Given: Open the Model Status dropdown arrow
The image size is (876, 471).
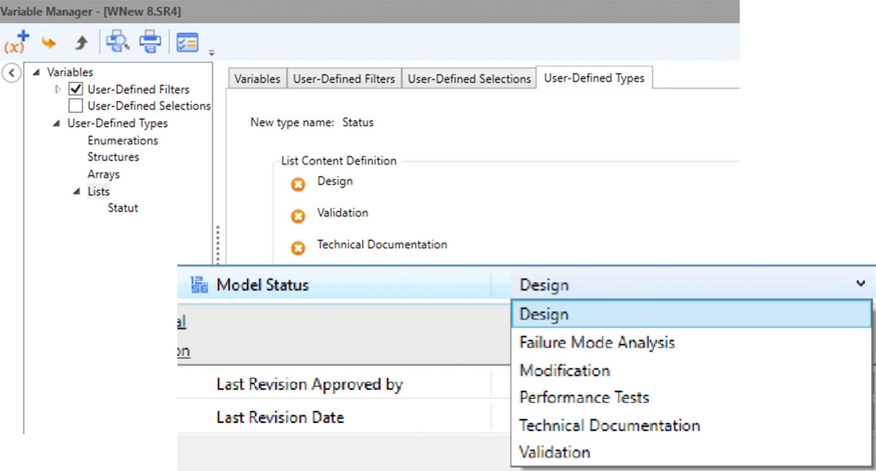Looking at the screenshot, I should pos(860,284).
